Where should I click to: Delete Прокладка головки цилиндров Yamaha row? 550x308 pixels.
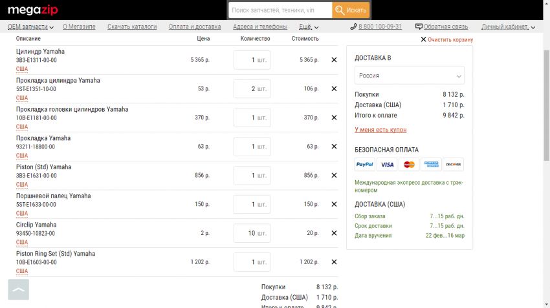334,118
